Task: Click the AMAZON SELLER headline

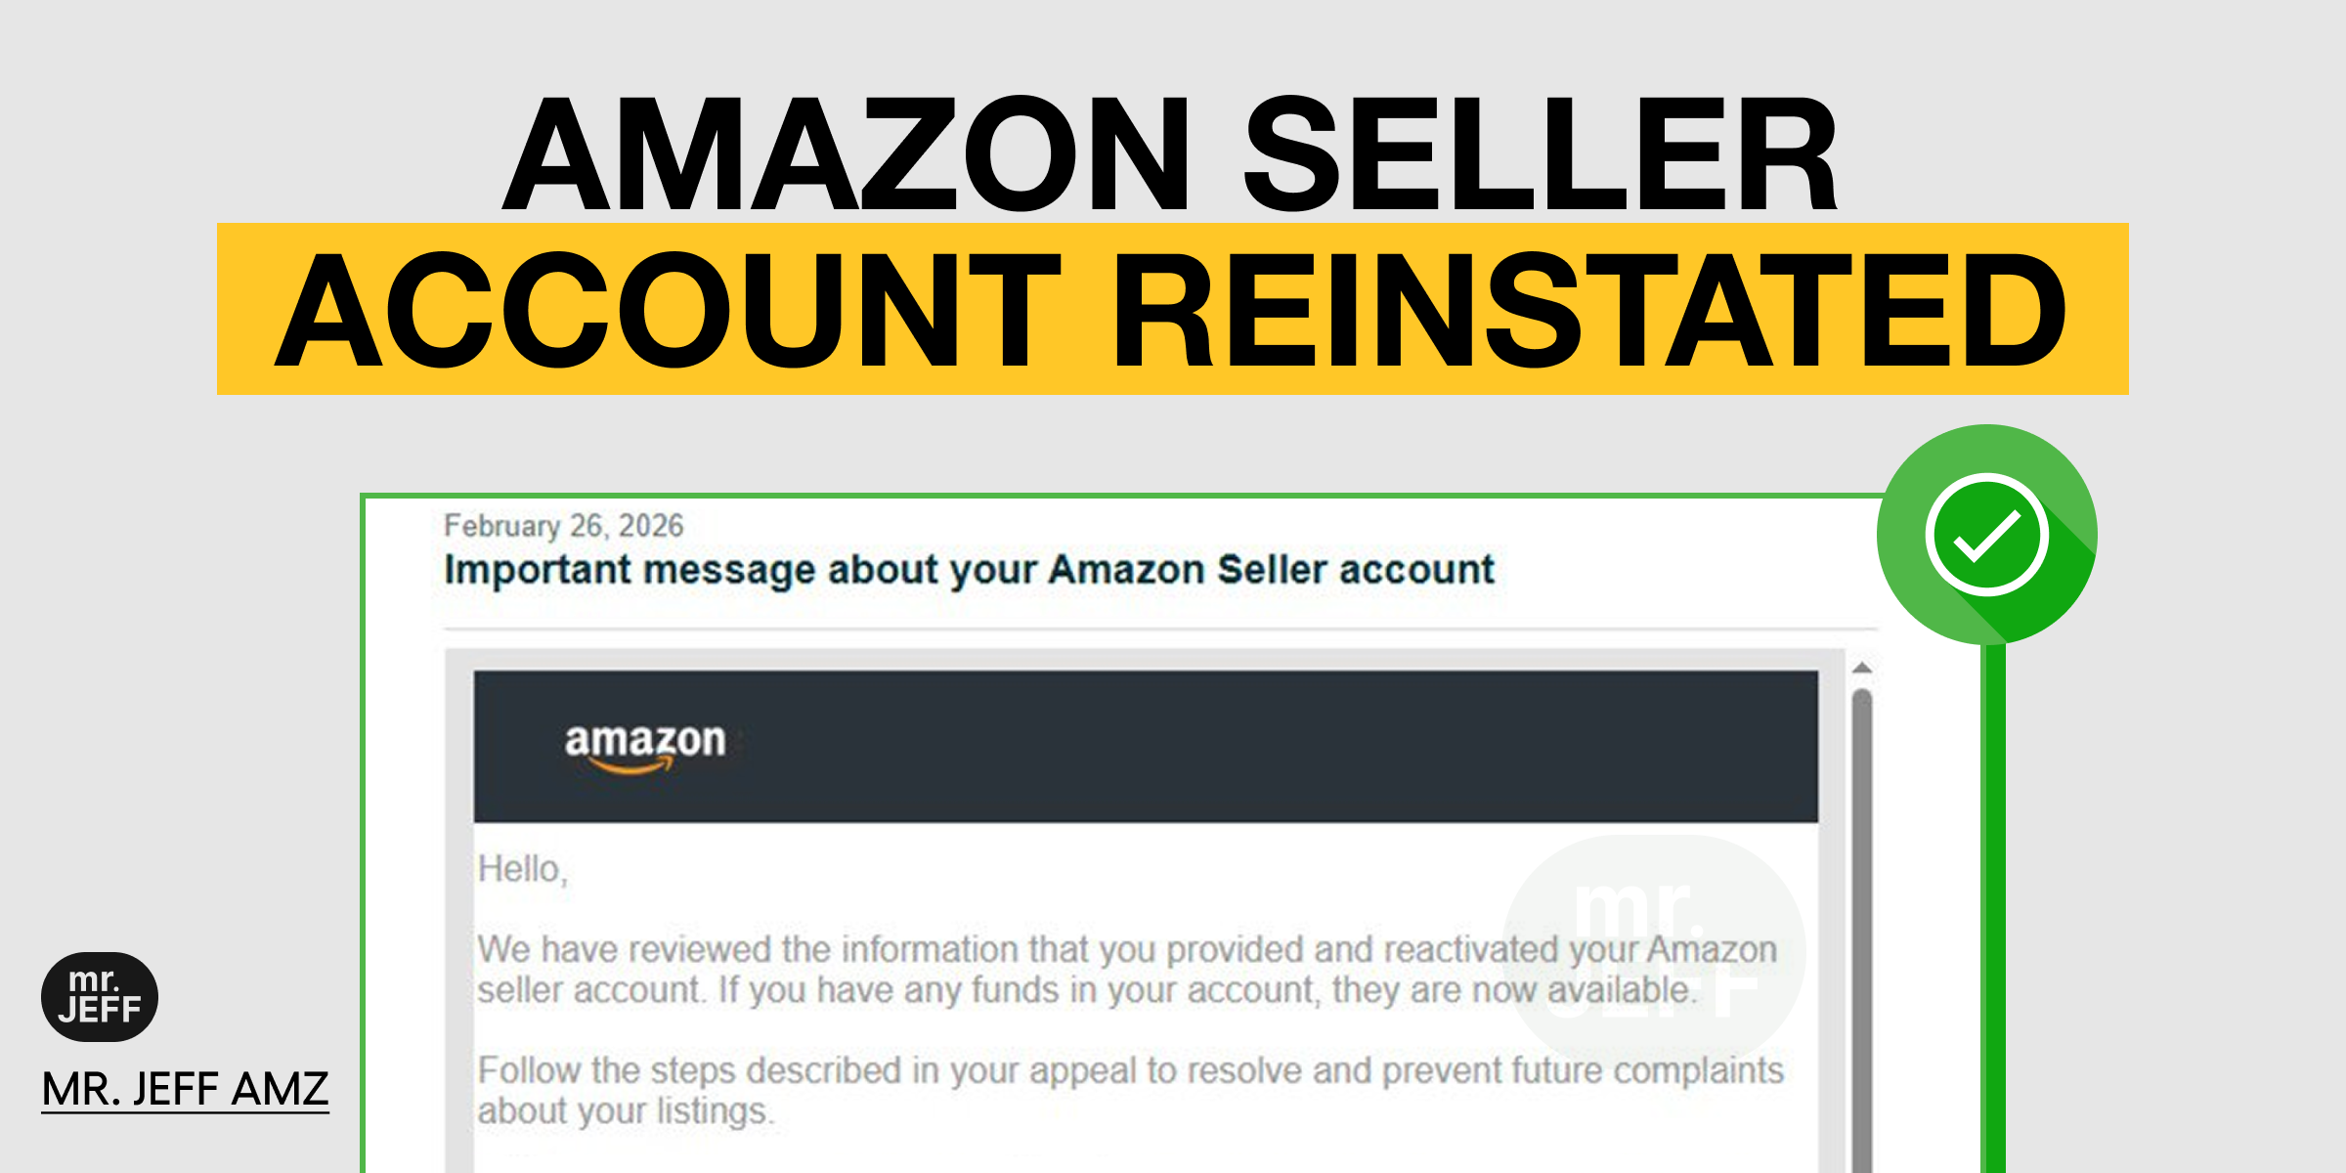Action: pos(1171,153)
